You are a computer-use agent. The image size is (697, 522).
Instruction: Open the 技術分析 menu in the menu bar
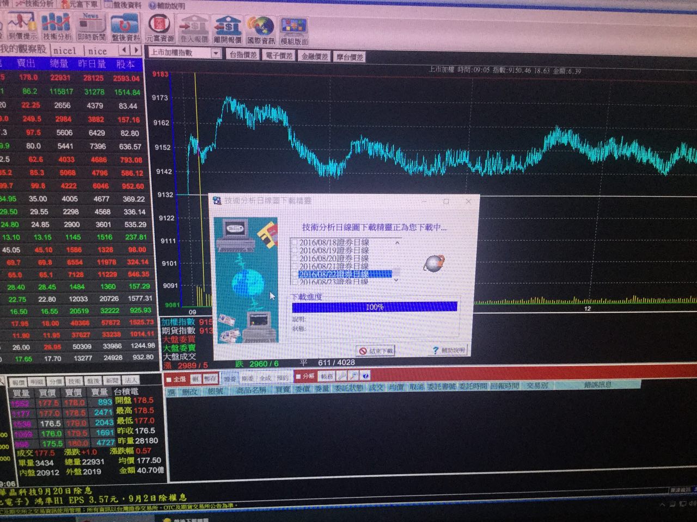pos(34,4)
